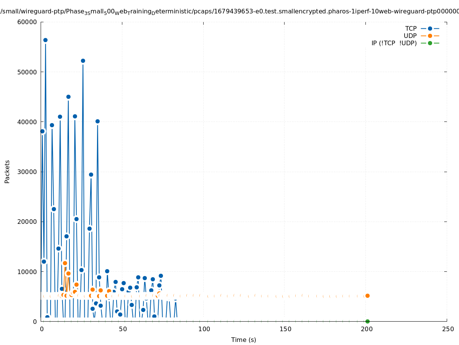Click the final green point at 200 seconds
The width and height of the screenshot is (459, 345).
(x=367, y=321)
